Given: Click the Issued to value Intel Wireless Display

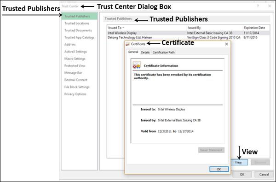Looking at the screenshot, I should (x=172, y=109).
